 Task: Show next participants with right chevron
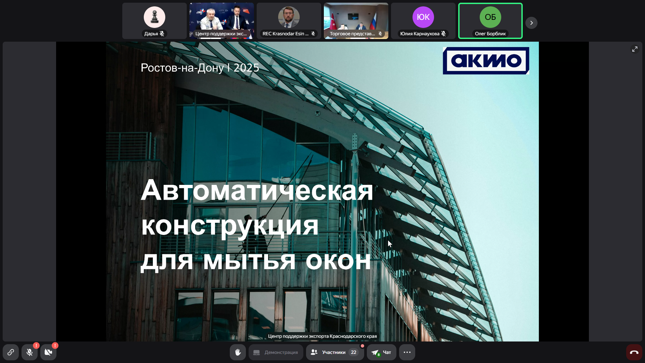(531, 23)
